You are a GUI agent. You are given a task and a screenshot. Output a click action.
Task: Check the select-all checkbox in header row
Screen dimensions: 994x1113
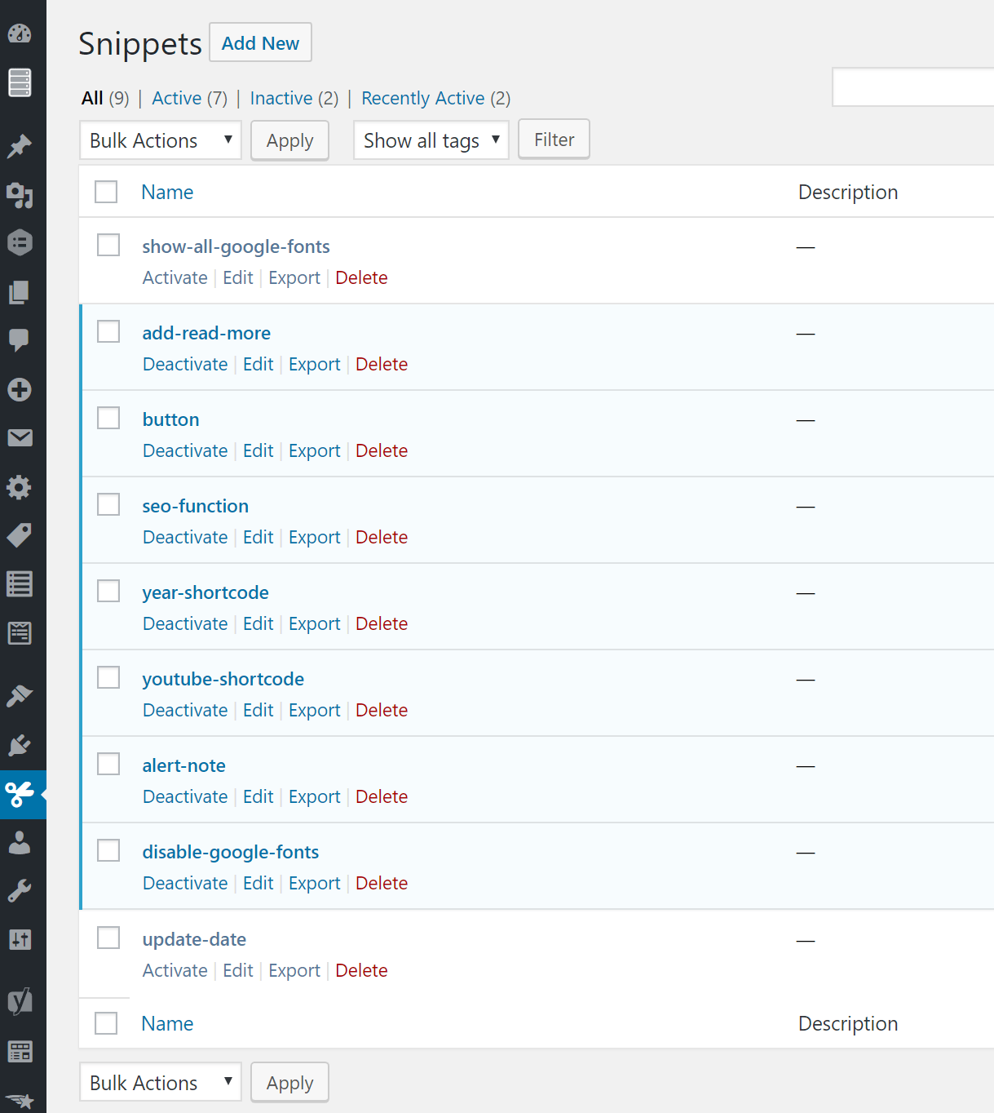pyautogui.click(x=106, y=192)
